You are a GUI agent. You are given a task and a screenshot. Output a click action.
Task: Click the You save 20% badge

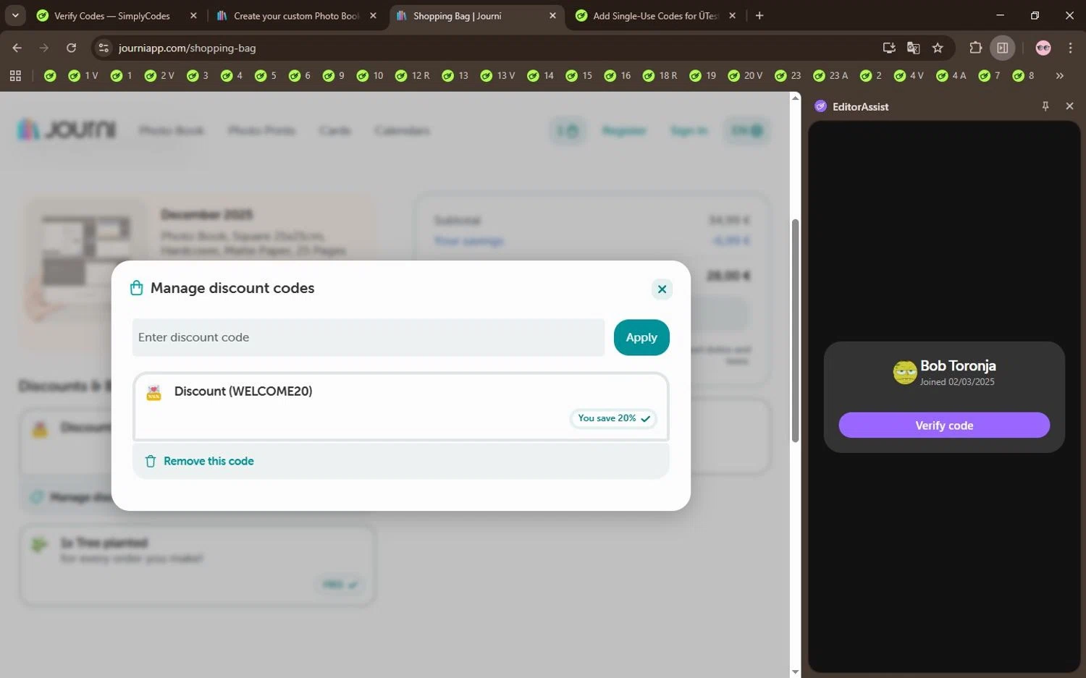613,418
